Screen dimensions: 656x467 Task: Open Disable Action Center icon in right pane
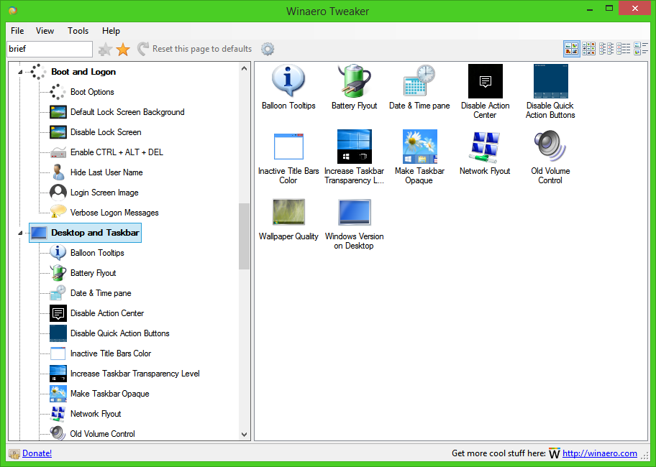point(485,81)
